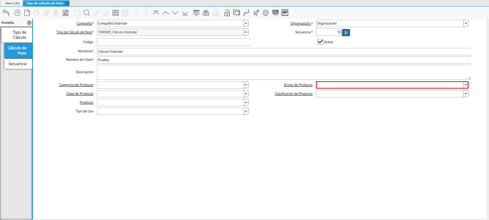Click the undo changes arrow icon
Screen dimensions: 489x220
click(6, 13)
